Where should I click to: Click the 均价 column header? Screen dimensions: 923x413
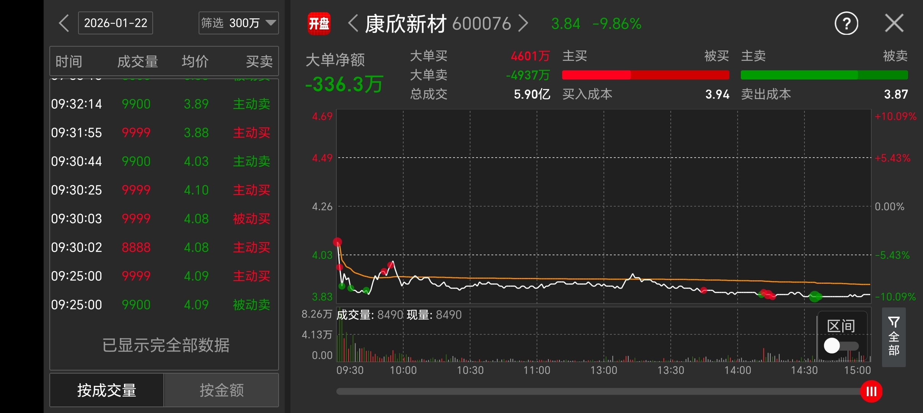pyautogui.click(x=195, y=61)
